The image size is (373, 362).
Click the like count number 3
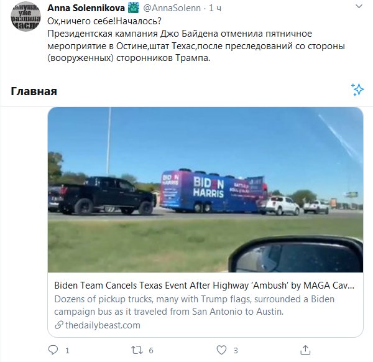pos(236,351)
